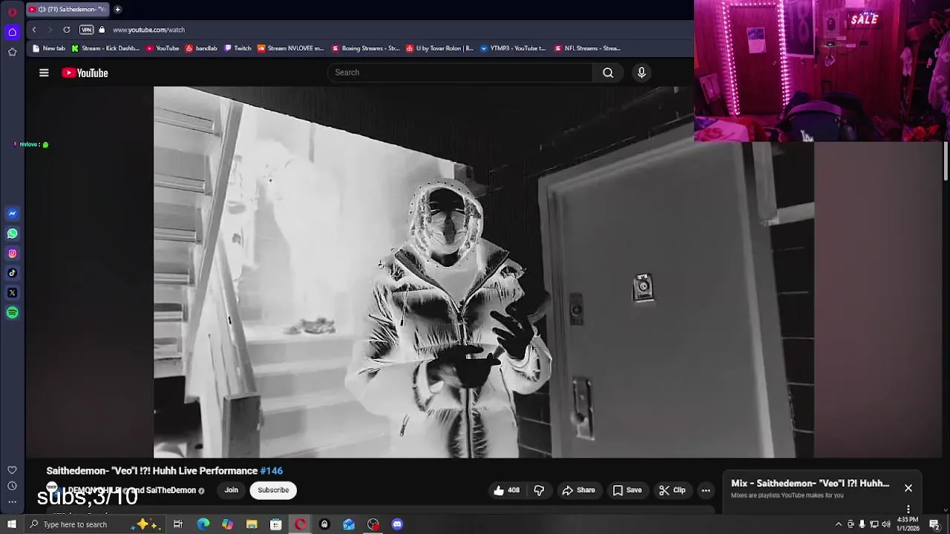Open Copilot from the taskbar

point(227,524)
